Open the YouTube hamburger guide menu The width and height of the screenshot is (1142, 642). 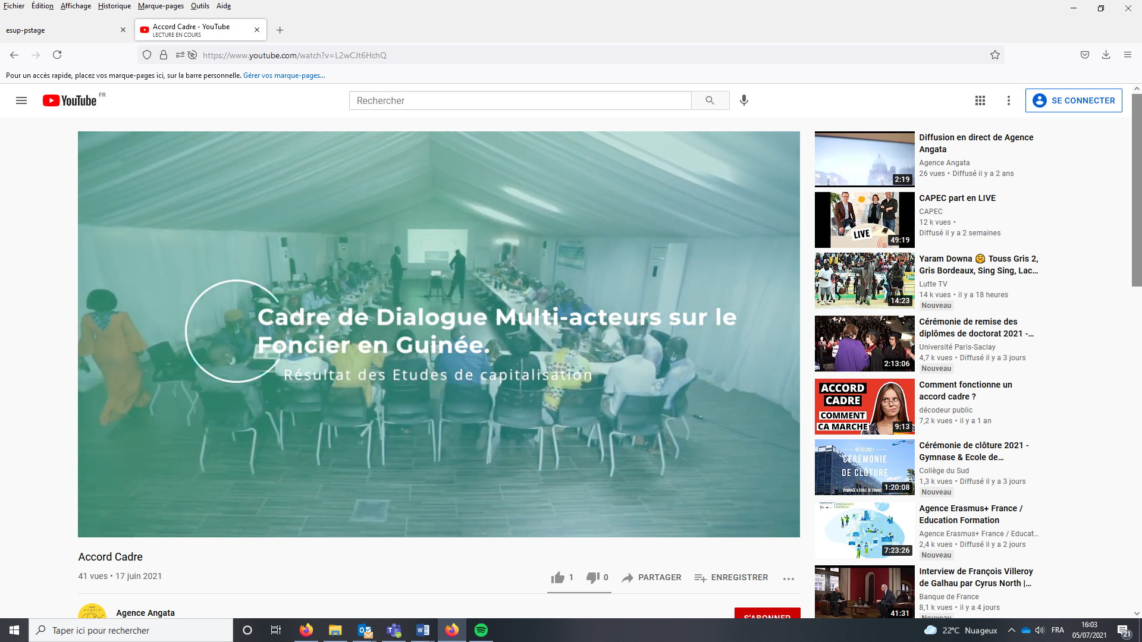pyautogui.click(x=21, y=100)
